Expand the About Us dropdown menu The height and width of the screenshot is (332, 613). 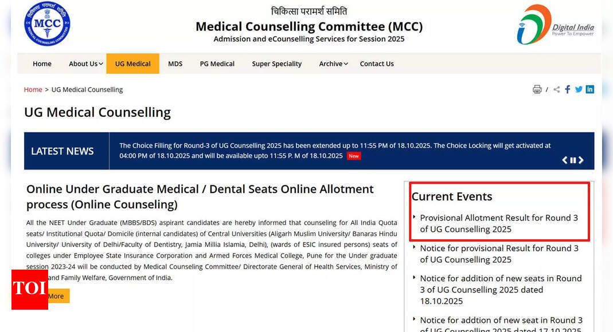click(x=84, y=64)
